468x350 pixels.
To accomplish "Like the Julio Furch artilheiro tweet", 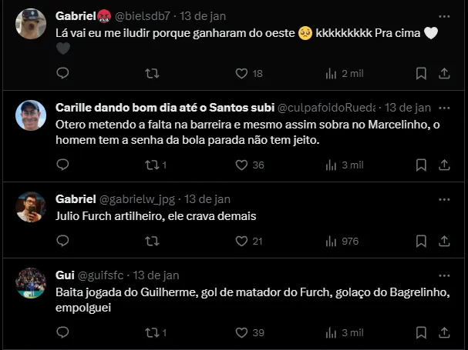I will [x=241, y=241].
